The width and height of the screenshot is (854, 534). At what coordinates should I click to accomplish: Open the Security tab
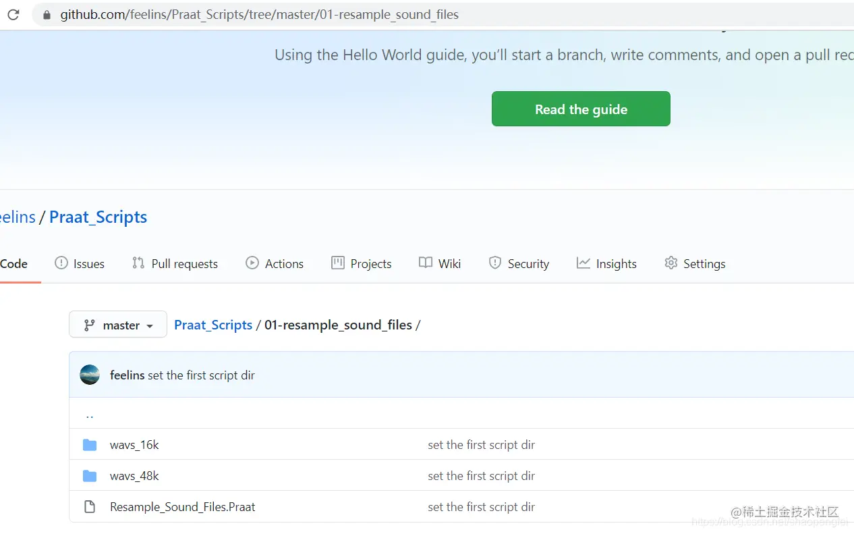click(x=519, y=263)
